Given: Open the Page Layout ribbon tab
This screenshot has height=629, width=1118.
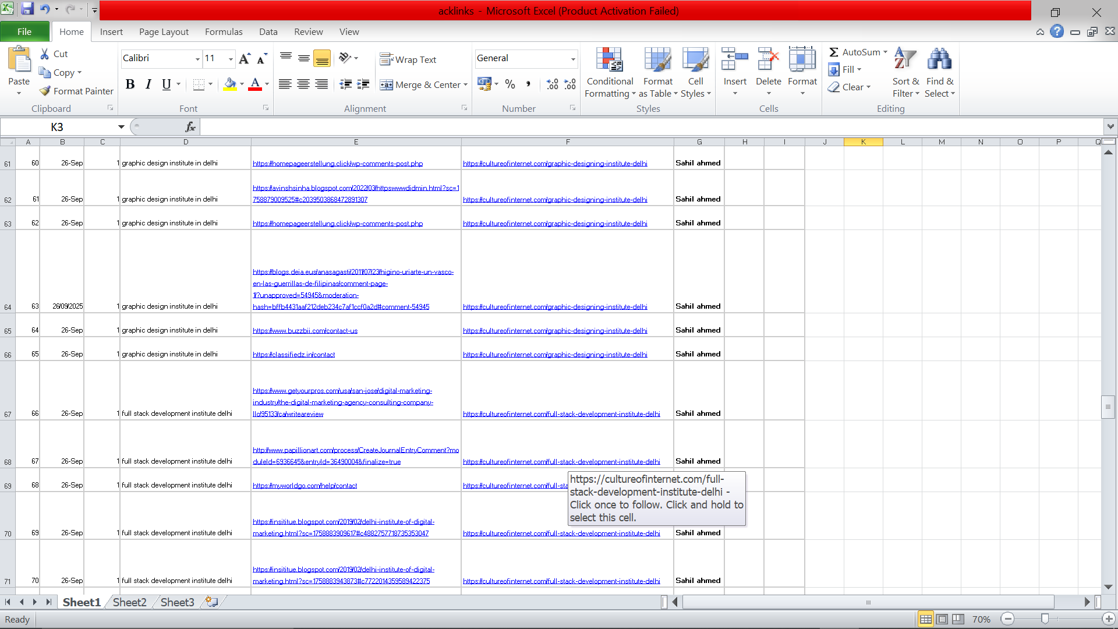Looking at the screenshot, I should pyautogui.click(x=164, y=31).
